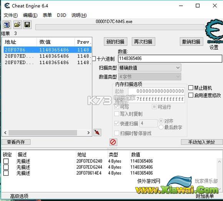Click the address table scroll up arrow

[219, 162]
